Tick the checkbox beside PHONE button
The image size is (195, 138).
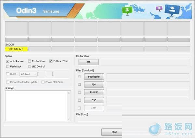[x=79, y=92]
